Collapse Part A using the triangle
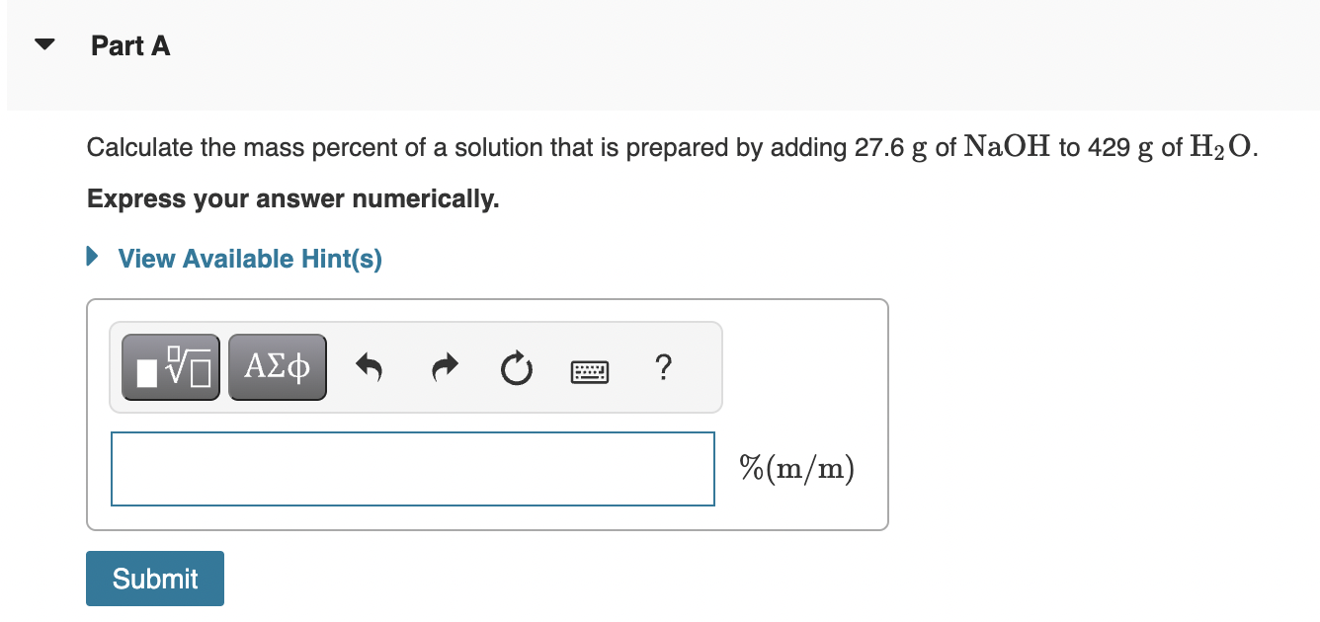This screenshot has width=1320, height=622. tap(44, 43)
